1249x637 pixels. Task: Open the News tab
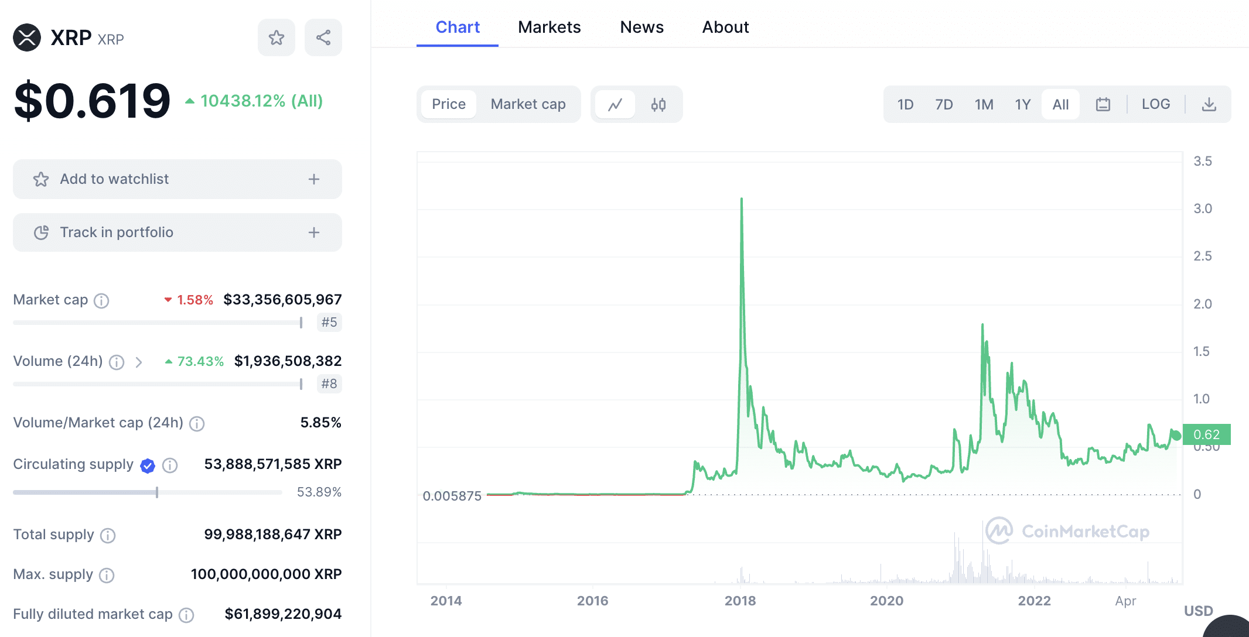pyautogui.click(x=641, y=28)
